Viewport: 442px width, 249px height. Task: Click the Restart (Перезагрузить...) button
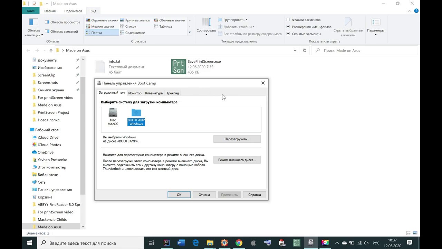point(237,139)
